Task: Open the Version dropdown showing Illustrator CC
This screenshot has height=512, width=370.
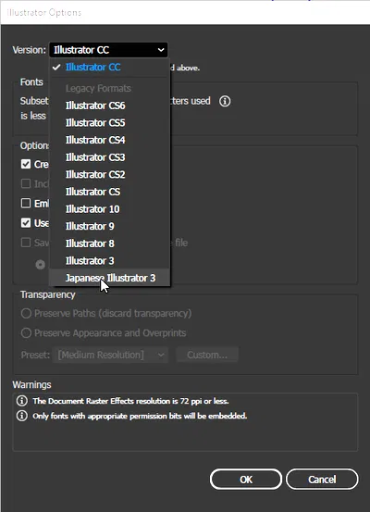Action: click(x=108, y=50)
